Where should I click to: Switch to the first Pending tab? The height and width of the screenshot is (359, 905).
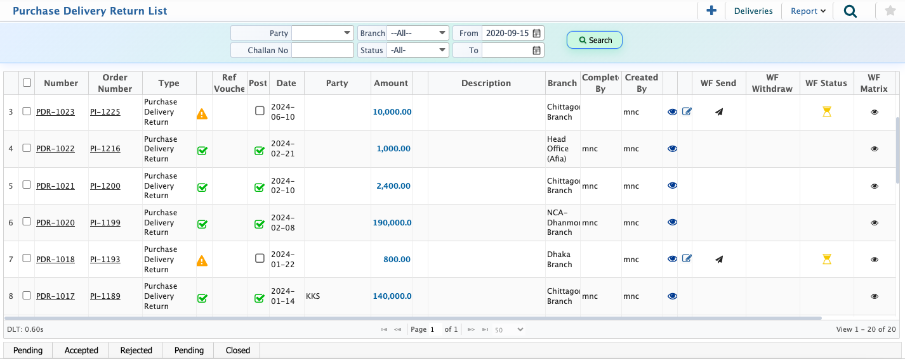(28, 350)
